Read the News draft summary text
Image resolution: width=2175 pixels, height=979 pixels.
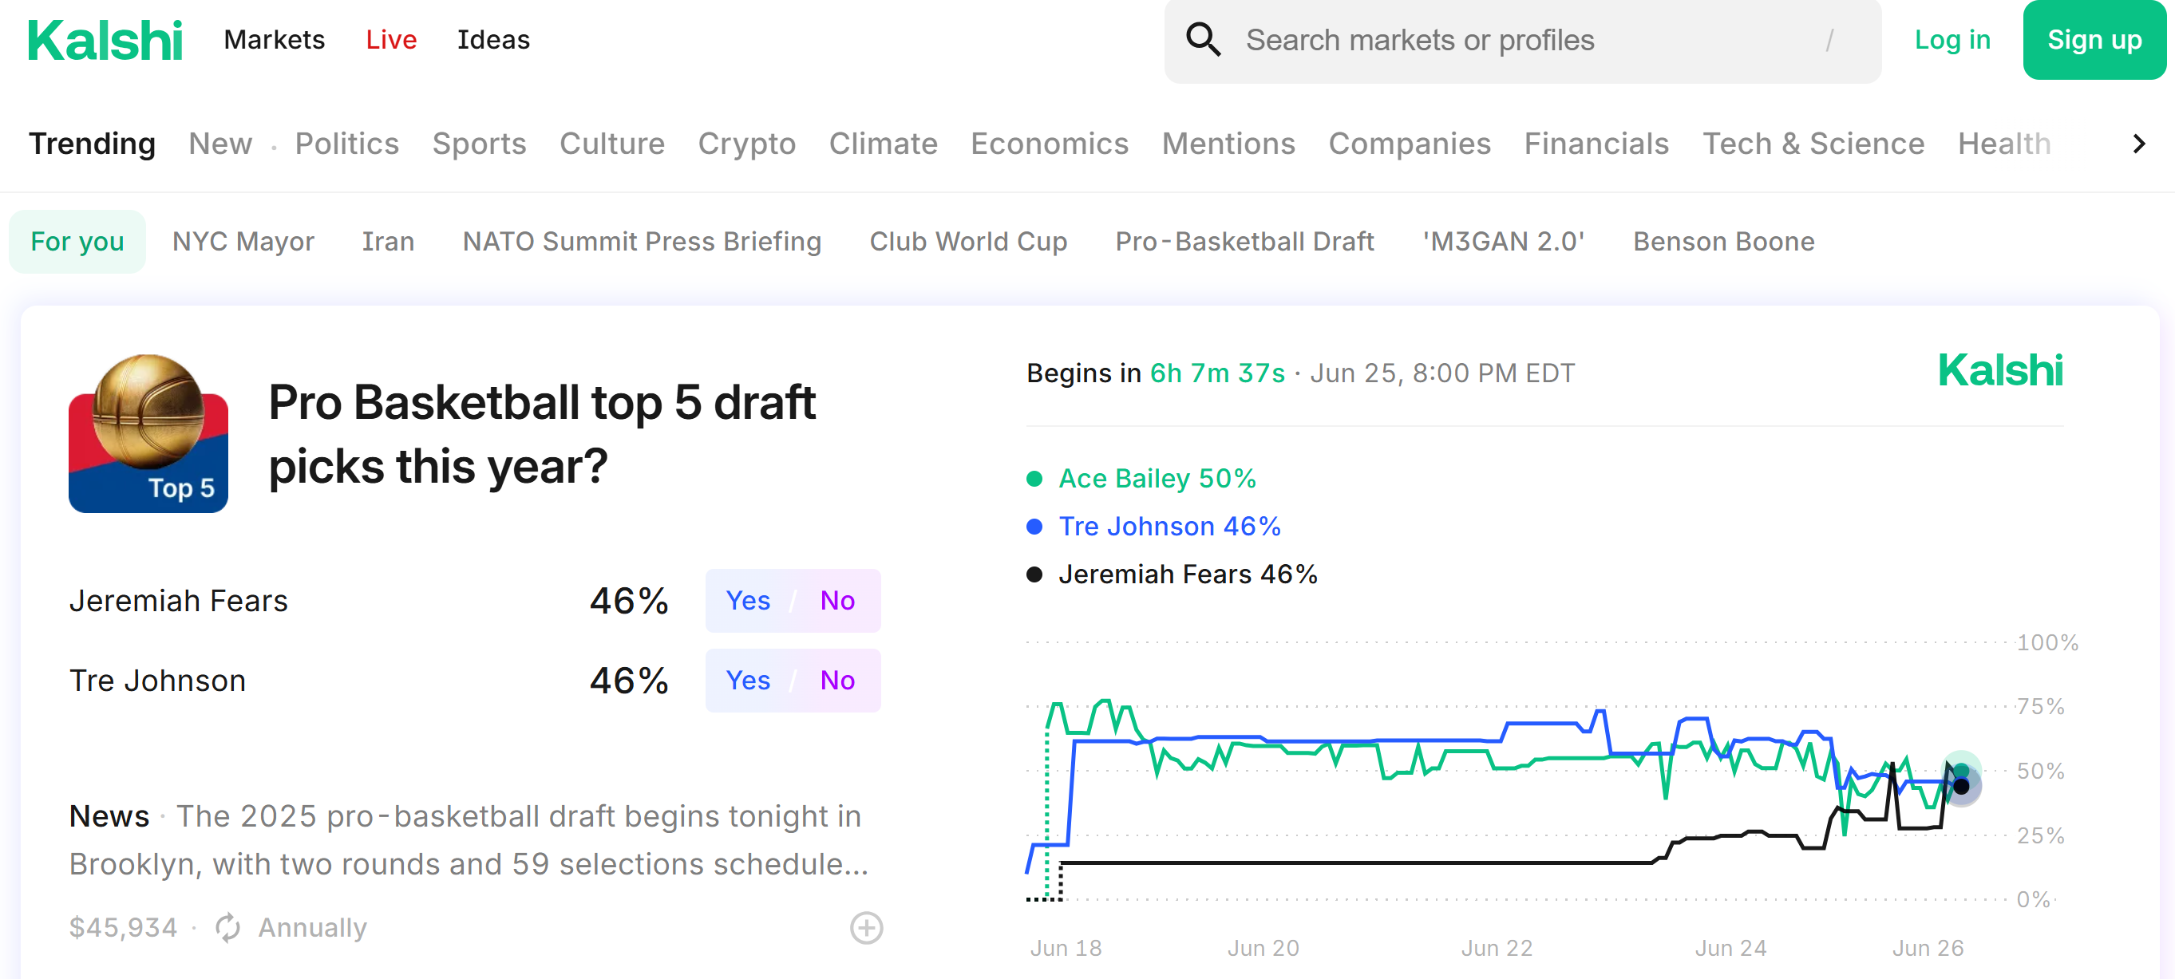point(469,839)
